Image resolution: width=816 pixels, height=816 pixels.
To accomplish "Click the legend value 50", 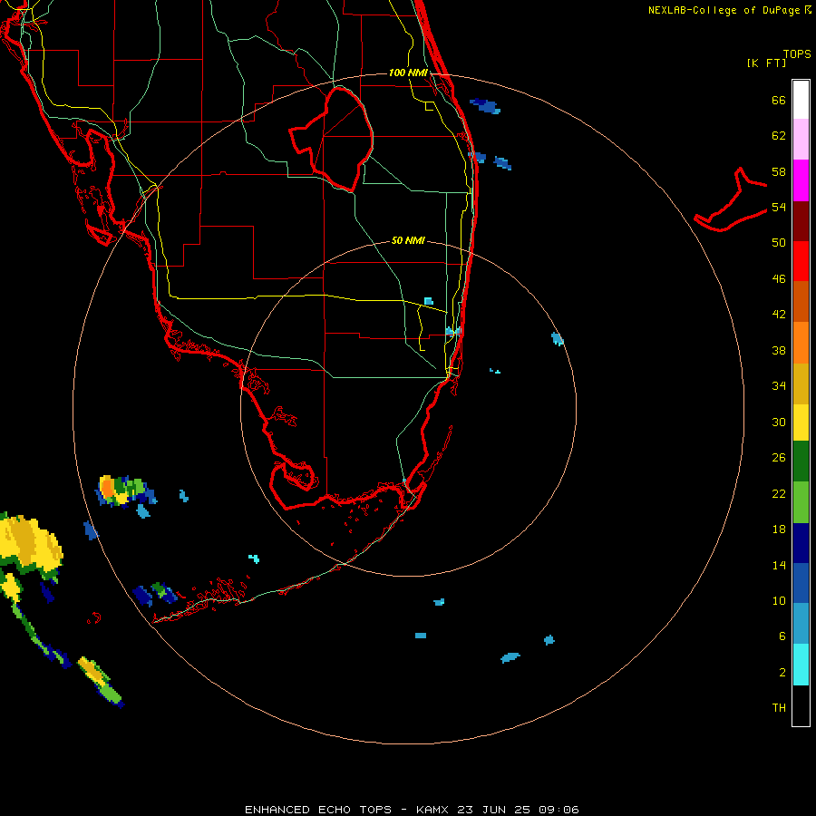I will coord(779,242).
